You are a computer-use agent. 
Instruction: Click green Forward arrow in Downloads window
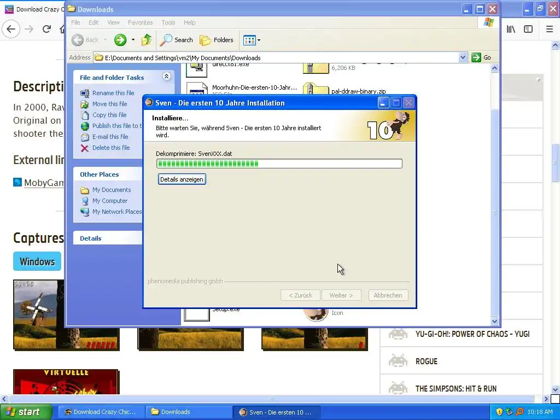(x=120, y=40)
